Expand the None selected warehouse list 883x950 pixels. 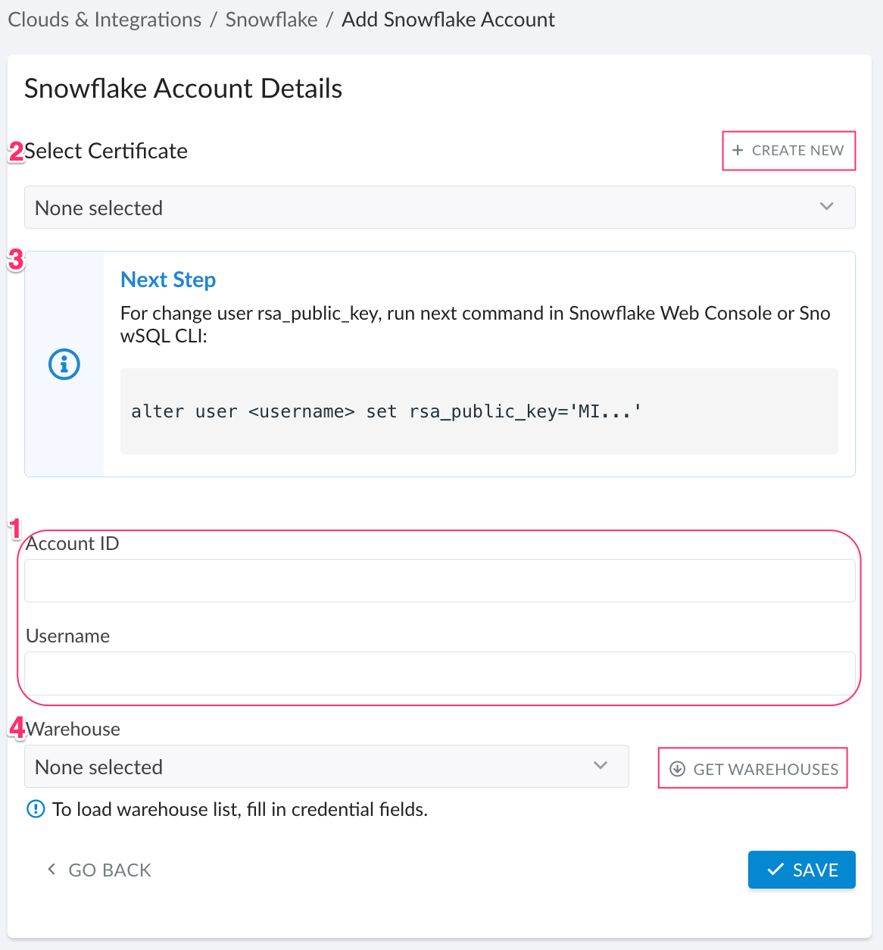point(326,766)
